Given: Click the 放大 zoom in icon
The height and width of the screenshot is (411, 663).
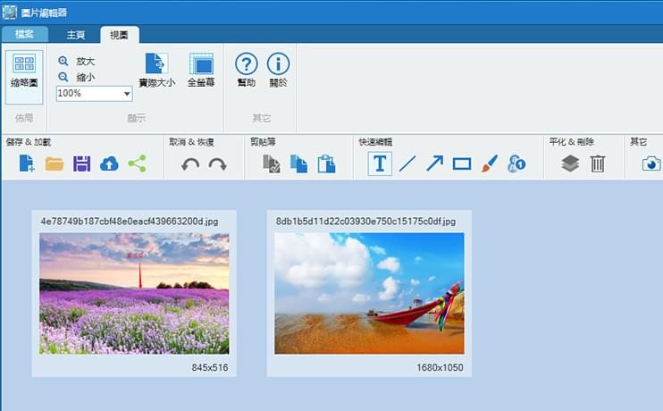Looking at the screenshot, I should 63,61.
